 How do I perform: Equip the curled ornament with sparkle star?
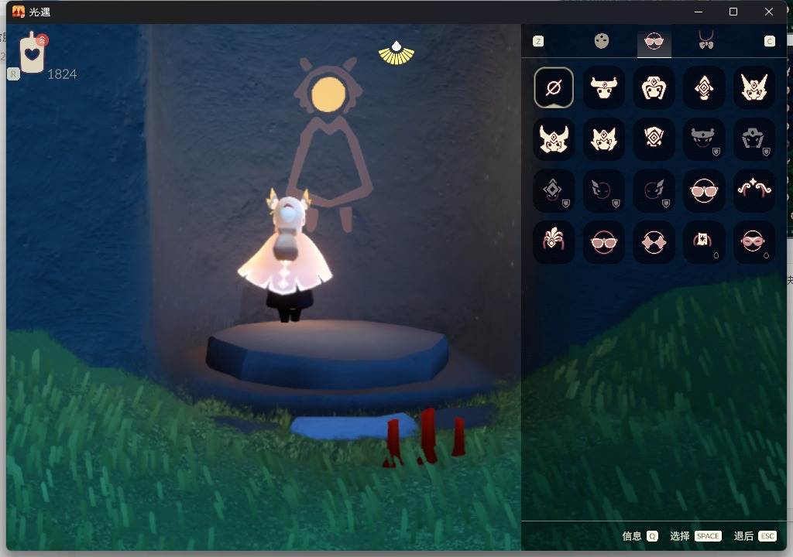[754, 190]
